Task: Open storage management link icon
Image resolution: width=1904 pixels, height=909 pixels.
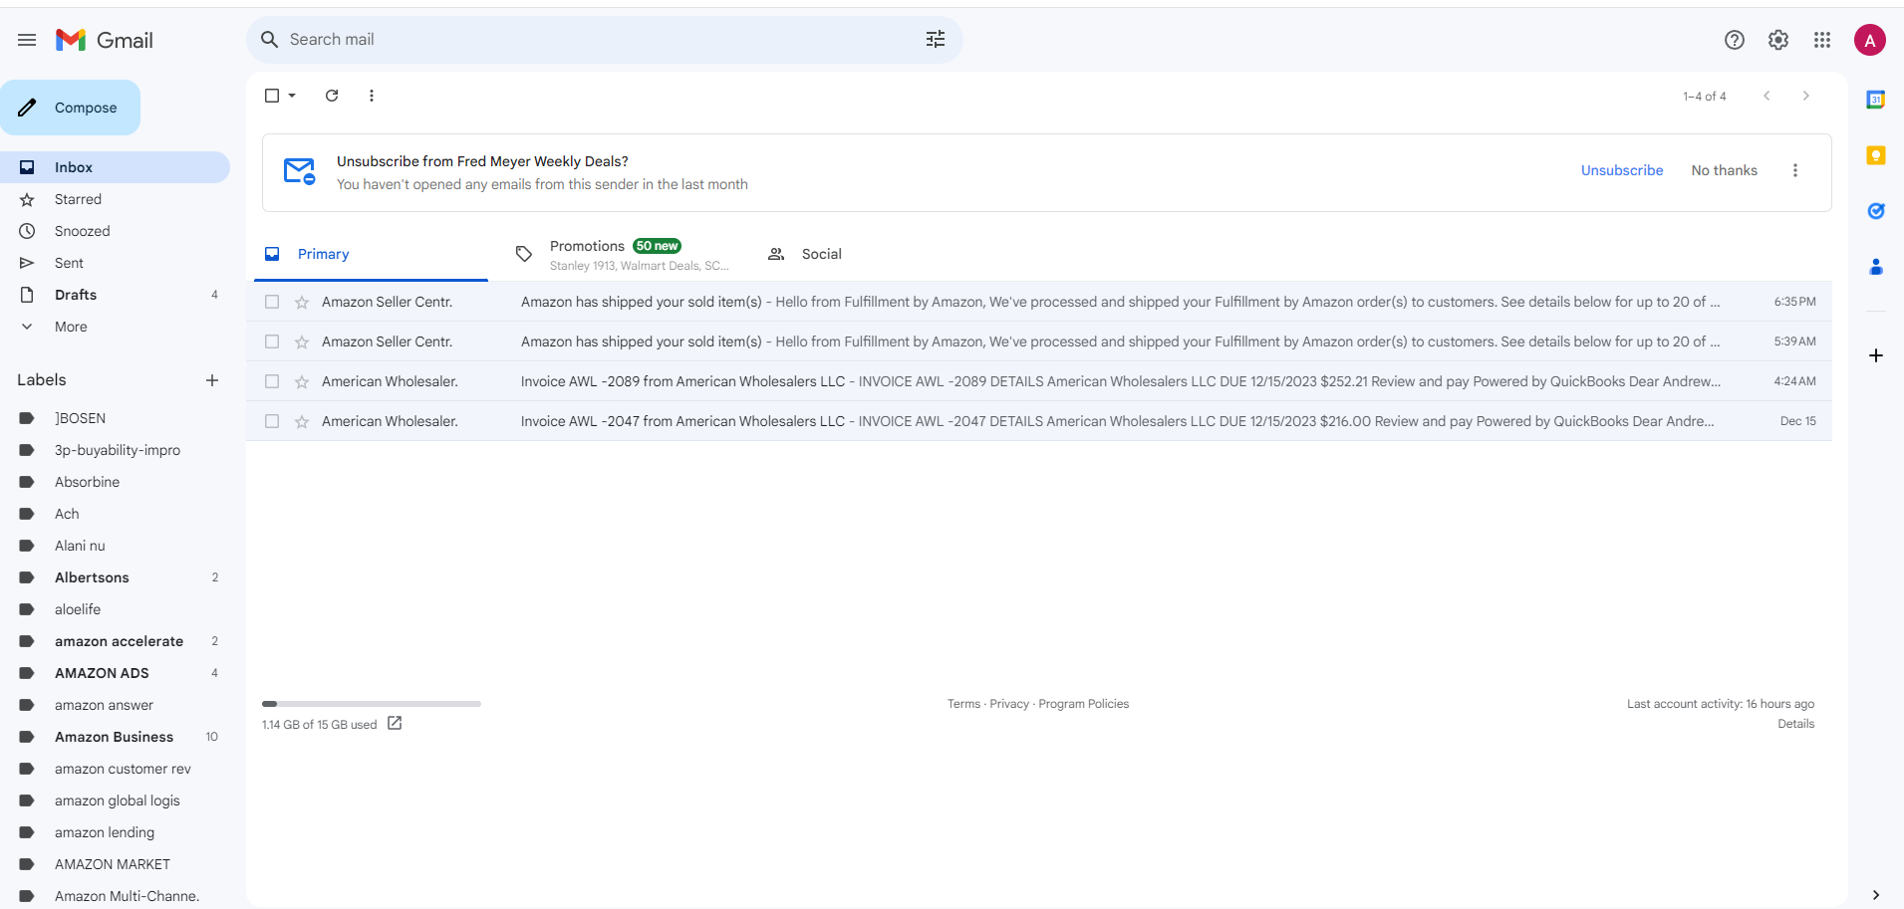Action: point(395,723)
